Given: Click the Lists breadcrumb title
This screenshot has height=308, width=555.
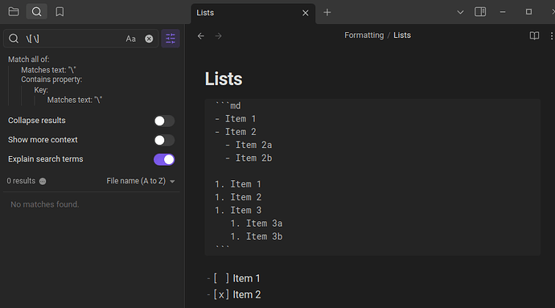Looking at the screenshot, I should (402, 35).
